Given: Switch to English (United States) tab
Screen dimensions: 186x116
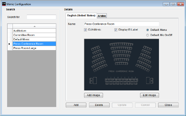Looking at the screenshot, I should 81,16.
